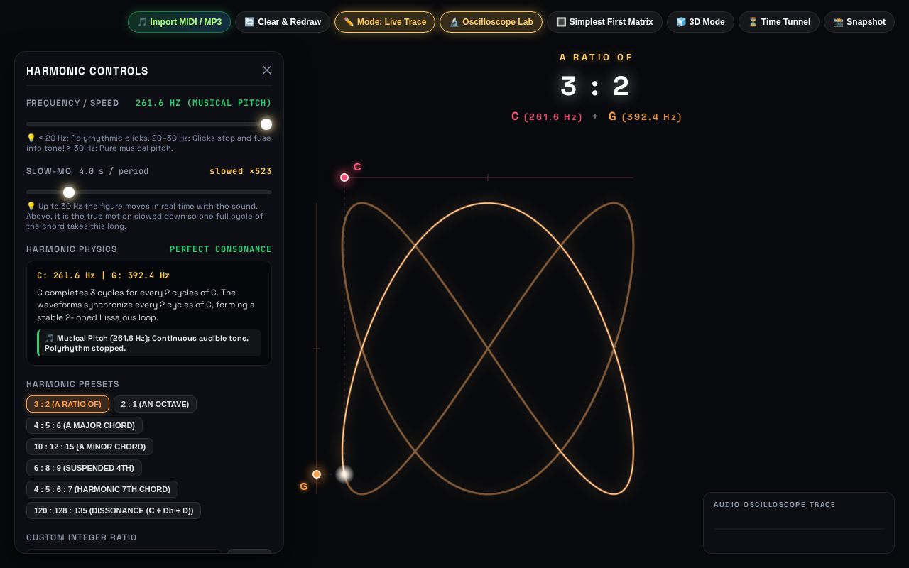Click the orange 'G (392.4 Hz)' label
The width and height of the screenshot is (909, 568).
point(645,116)
